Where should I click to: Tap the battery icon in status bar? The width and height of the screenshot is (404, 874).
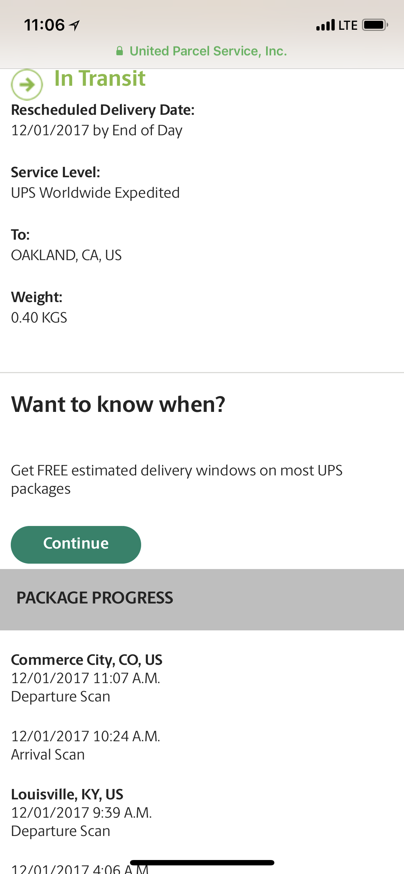click(x=375, y=25)
